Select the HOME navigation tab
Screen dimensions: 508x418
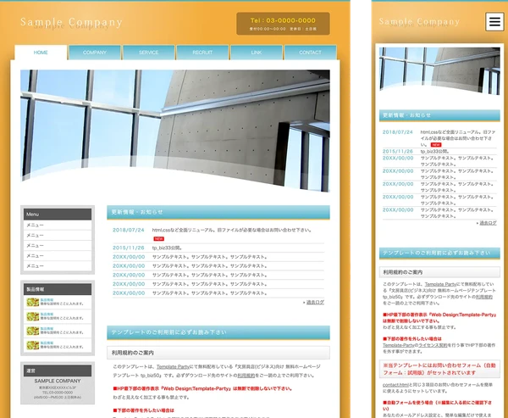(41, 53)
